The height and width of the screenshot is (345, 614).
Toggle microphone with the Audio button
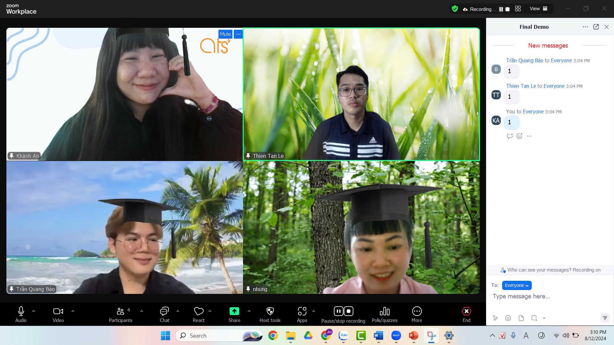[21, 311]
